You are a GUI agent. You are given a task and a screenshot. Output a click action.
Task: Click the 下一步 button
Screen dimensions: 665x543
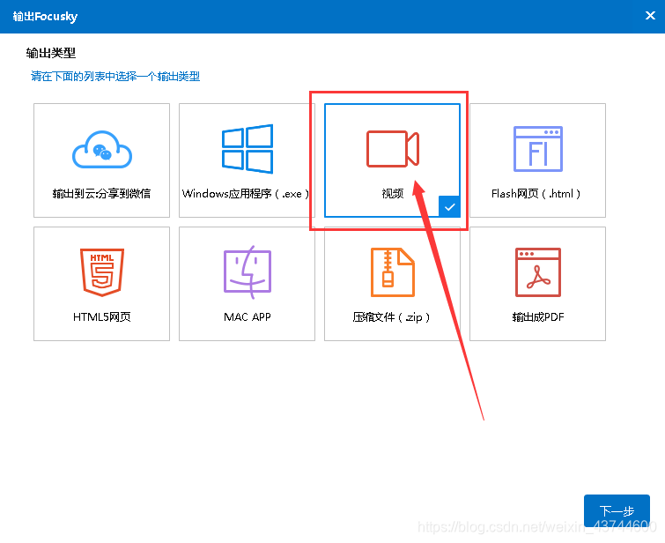(x=617, y=510)
